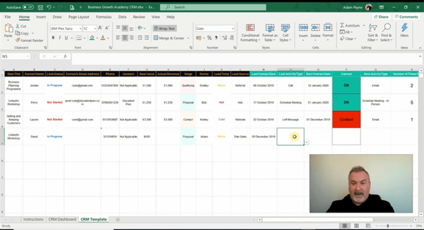Image resolution: width=424 pixels, height=230 pixels.
Task: Click the Share button
Action: pos(381,17)
